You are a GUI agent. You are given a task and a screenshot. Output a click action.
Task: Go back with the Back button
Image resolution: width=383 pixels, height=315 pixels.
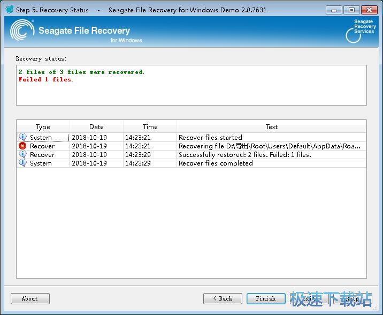click(x=223, y=298)
